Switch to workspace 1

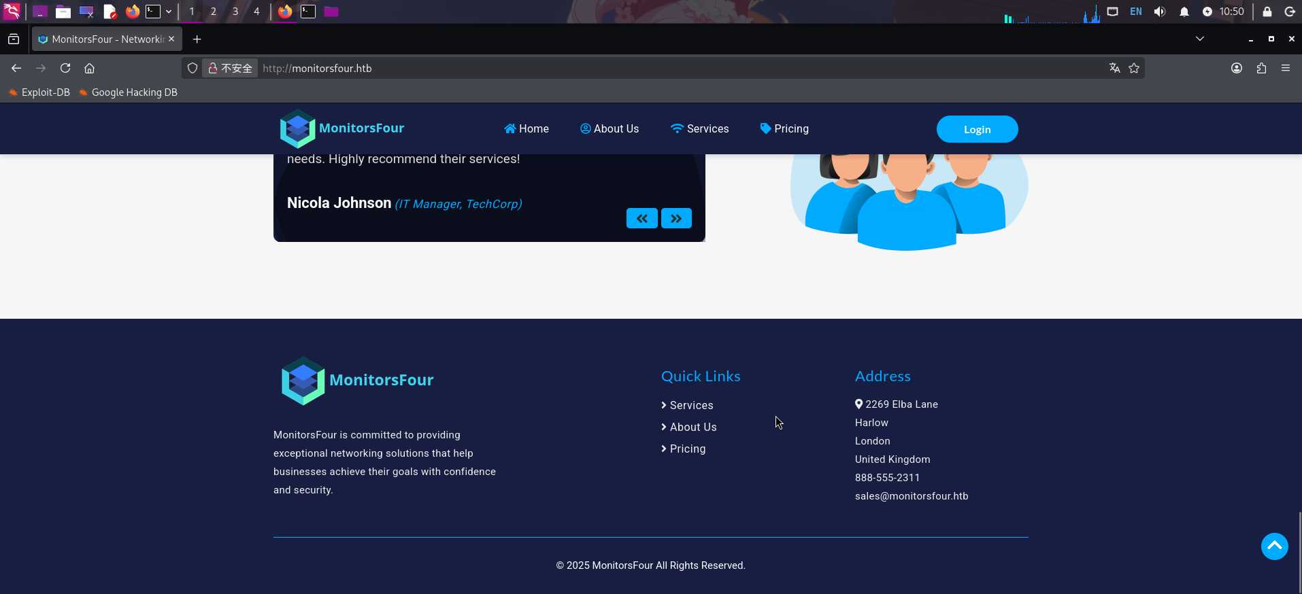point(192,12)
